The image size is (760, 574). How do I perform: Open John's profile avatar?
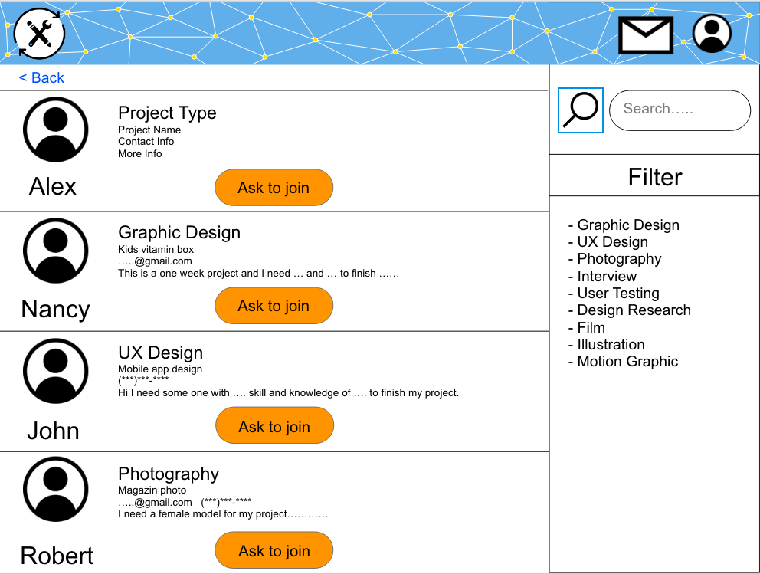point(55,370)
